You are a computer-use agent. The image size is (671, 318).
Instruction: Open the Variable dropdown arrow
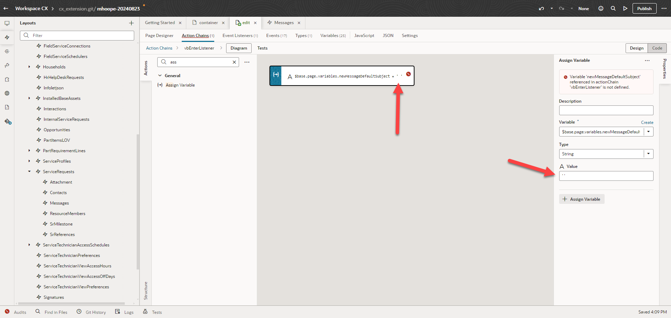649,132
